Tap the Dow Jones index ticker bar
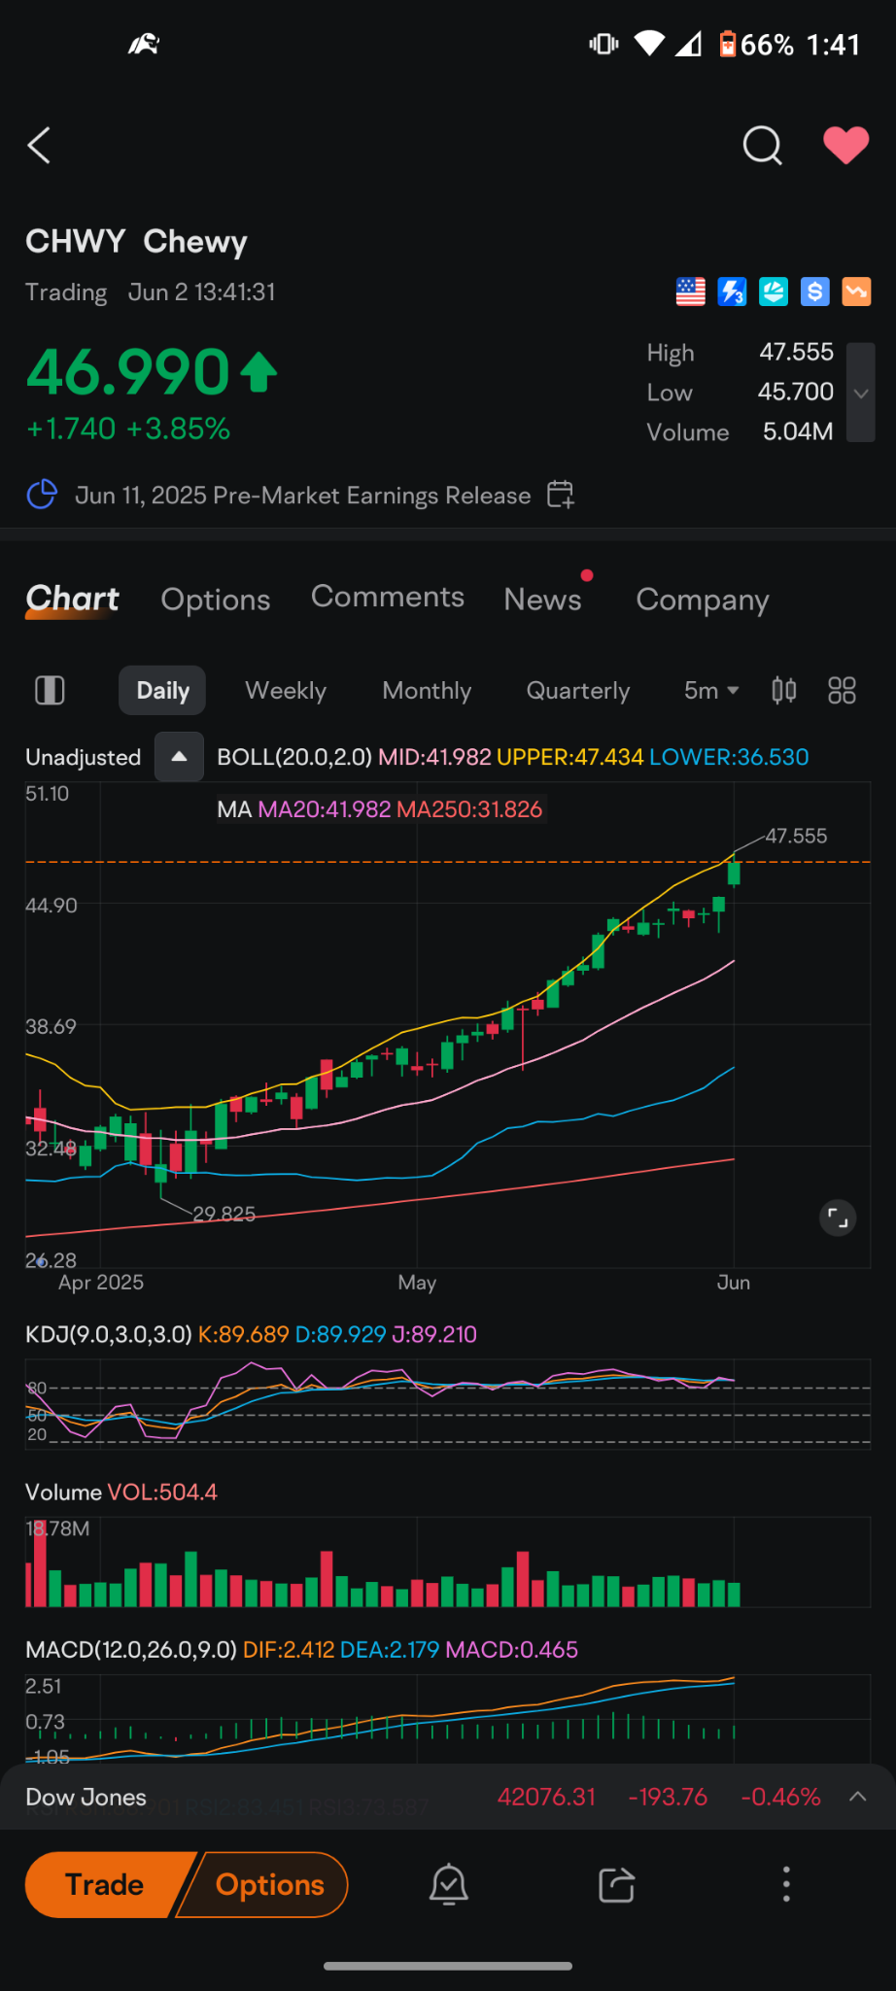The height and width of the screenshot is (1991, 896). (448, 1797)
